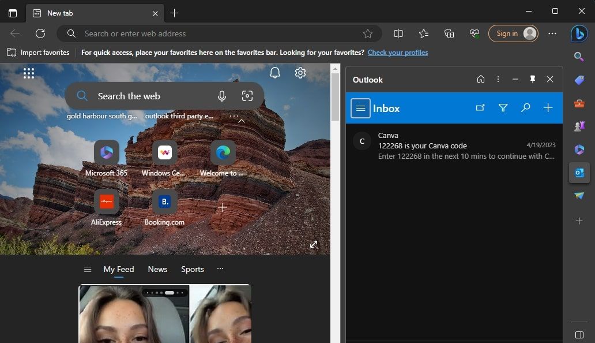This screenshot has width=595, height=343.
Task: Follow the Check your profiles link
Action: [397, 52]
